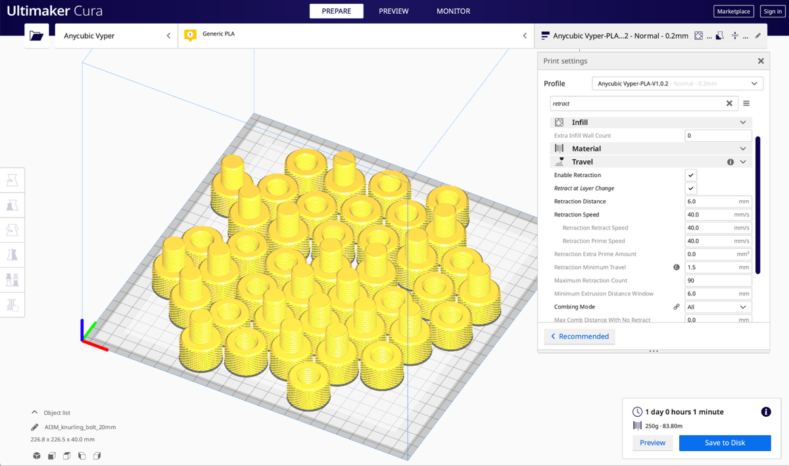The width and height of the screenshot is (789, 466).
Task: Open the Combing Mode dropdown
Action: click(x=718, y=307)
